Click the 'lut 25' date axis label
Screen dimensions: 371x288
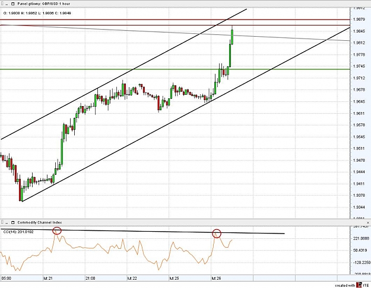(x=174, y=279)
